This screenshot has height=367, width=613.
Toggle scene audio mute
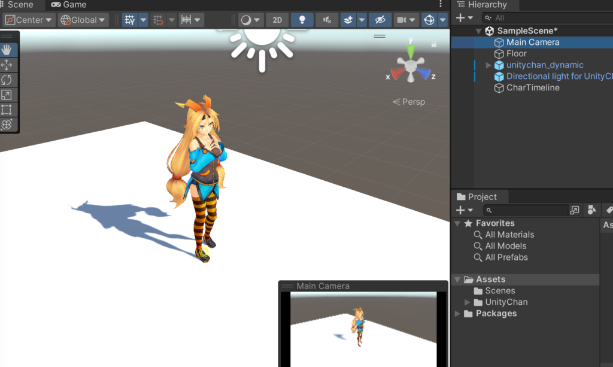point(327,20)
